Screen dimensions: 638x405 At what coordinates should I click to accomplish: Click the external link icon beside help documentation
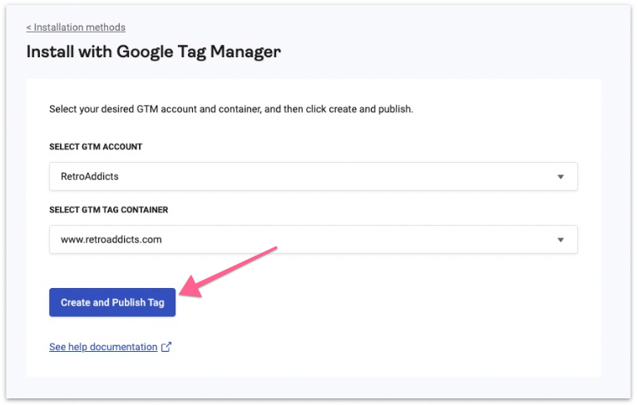166,347
